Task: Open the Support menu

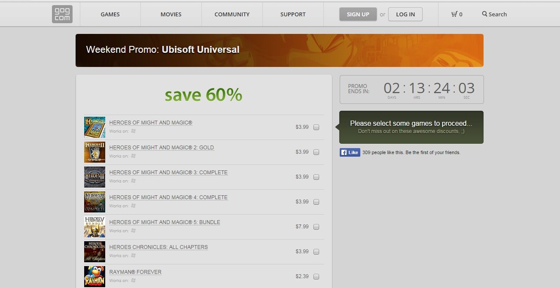Action: 293,14
